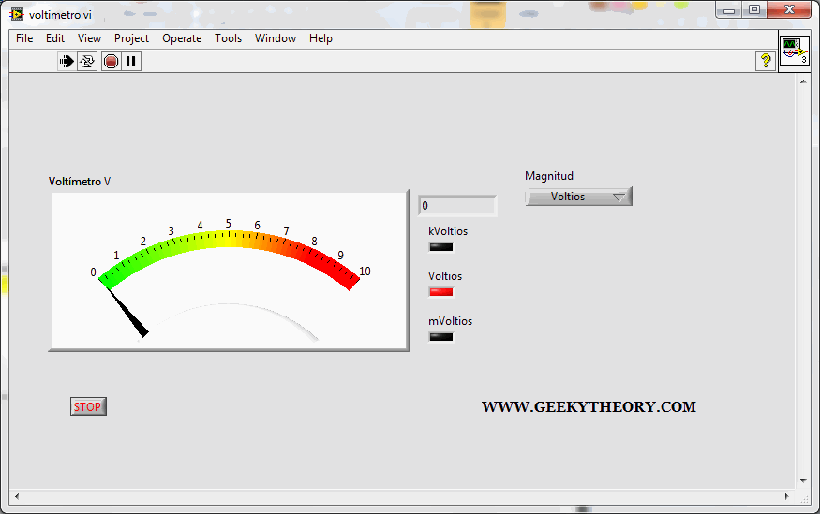Open the Help menu
The image size is (820, 514).
point(321,38)
